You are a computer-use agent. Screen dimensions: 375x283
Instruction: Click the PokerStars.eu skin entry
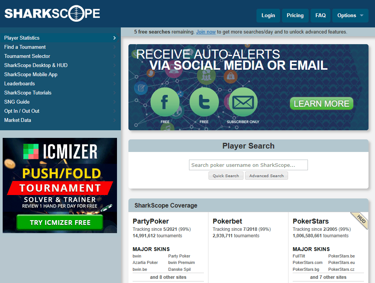click(x=341, y=262)
